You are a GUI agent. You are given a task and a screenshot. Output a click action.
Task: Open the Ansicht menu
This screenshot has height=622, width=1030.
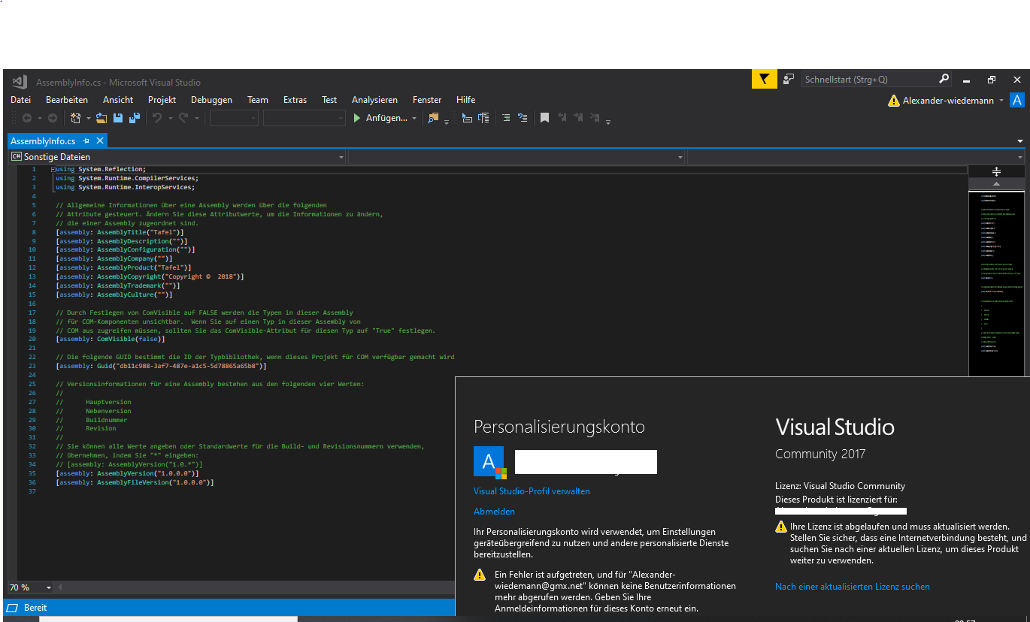pos(118,100)
